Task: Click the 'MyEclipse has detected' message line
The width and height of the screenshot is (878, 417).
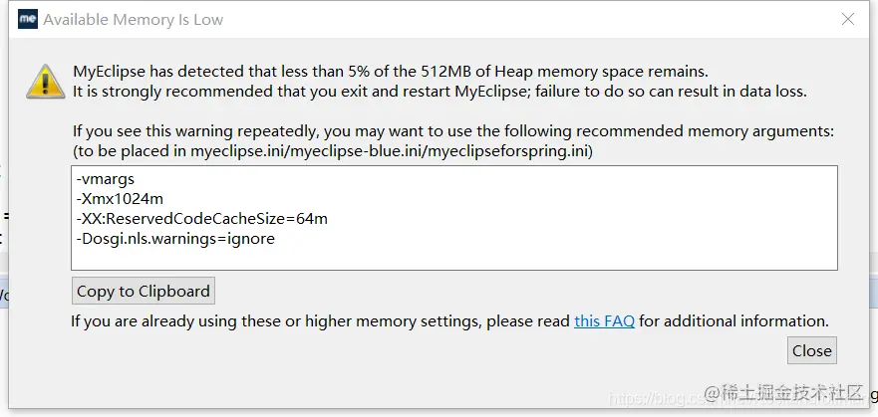Action: [x=391, y=72]
